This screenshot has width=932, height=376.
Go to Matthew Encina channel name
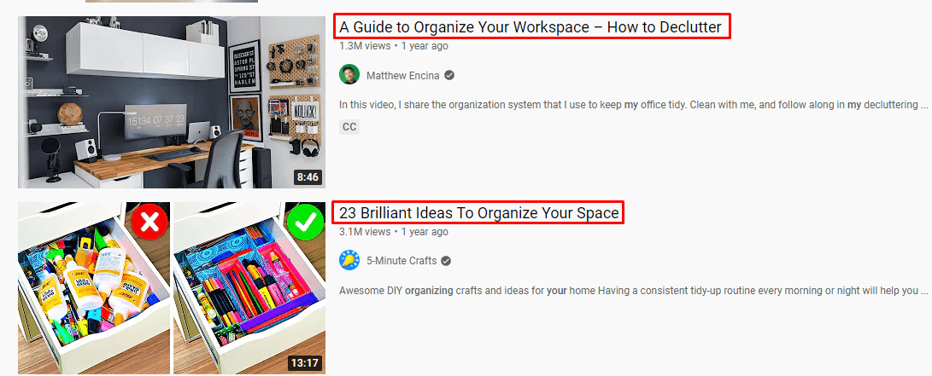[403, 75]
